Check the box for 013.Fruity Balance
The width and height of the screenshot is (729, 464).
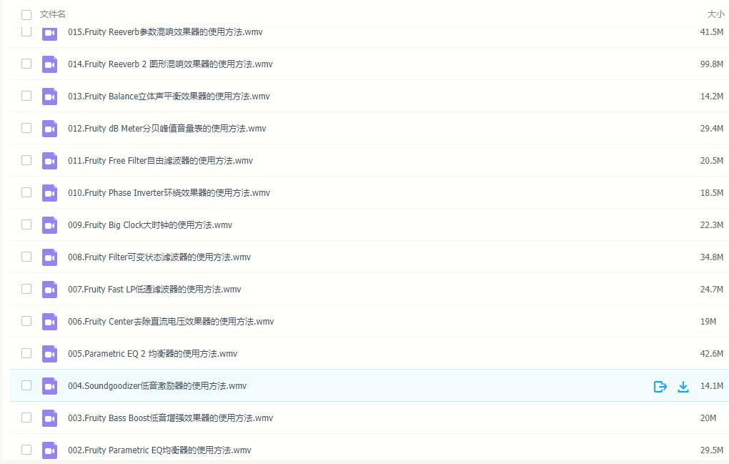point(26,96)
